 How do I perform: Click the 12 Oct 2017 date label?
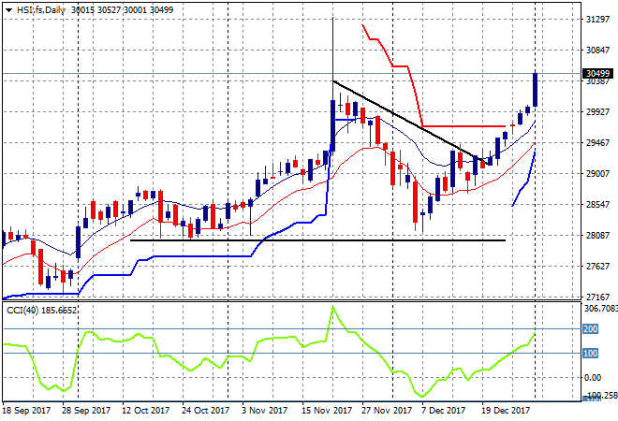(x=145, y=411)
